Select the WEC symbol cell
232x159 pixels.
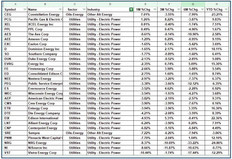pos(16,94)
